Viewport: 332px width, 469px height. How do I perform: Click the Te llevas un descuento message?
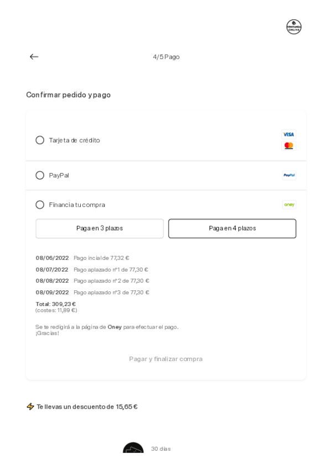(x=87, y=407)
